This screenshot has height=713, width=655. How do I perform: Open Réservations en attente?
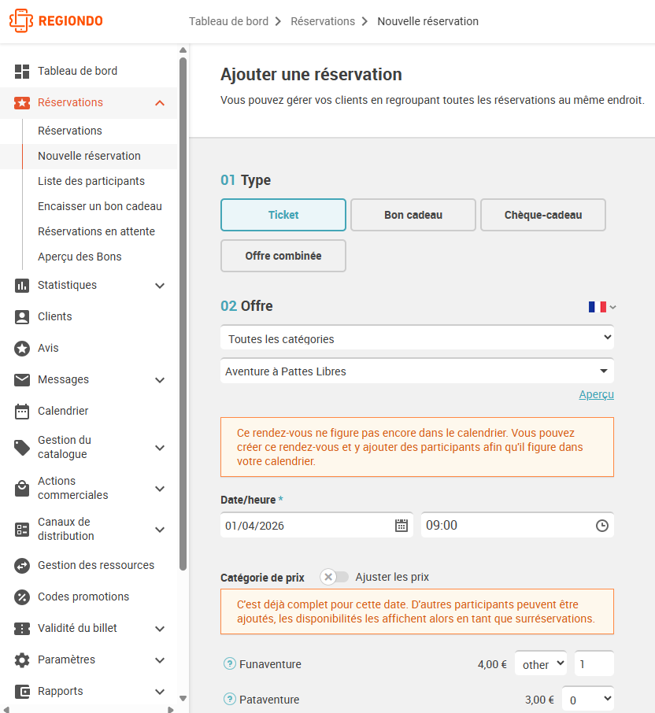click(x=96, y=231)
